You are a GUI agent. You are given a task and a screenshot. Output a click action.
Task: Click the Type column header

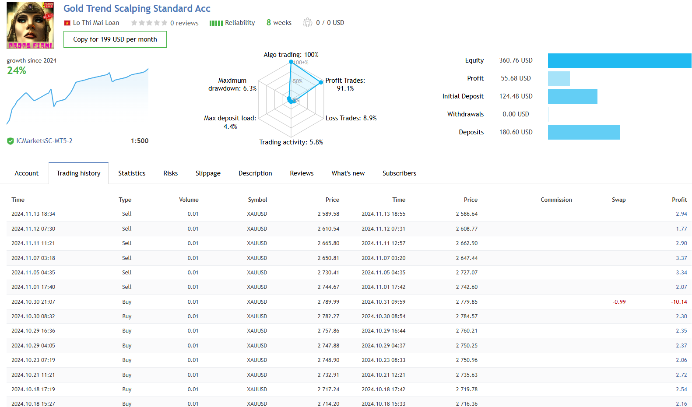point(125,200)
